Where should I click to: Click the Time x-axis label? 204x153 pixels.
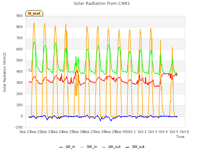tap(180, 137)
